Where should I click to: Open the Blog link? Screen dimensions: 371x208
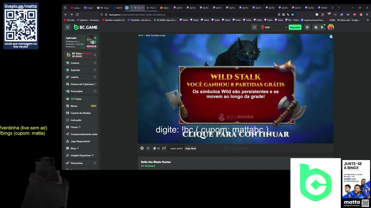click(x=81, y=148)
